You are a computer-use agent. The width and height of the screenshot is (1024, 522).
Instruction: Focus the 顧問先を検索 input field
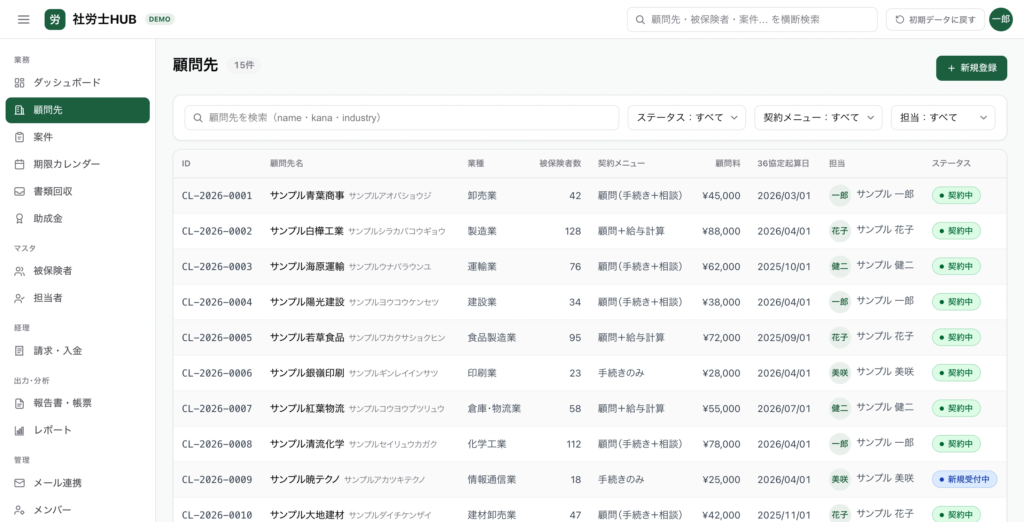402,118
